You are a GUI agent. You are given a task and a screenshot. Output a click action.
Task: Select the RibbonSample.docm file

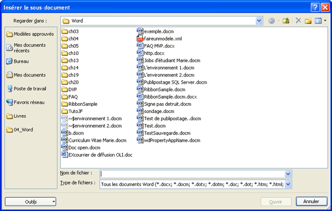(x=161, y=90)
